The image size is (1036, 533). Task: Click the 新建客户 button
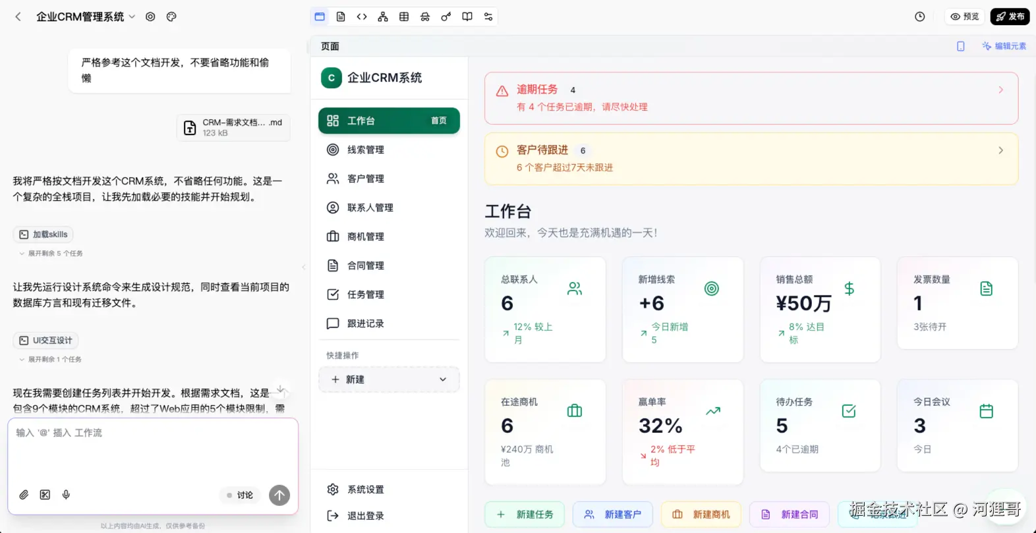click(613, 515)
